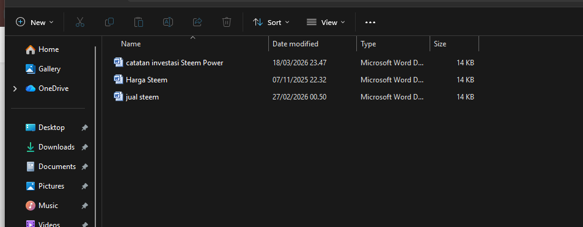Open Desktop quick access folder
The height and width of the screenshot is (227, 583).
(x=51, y=128)
